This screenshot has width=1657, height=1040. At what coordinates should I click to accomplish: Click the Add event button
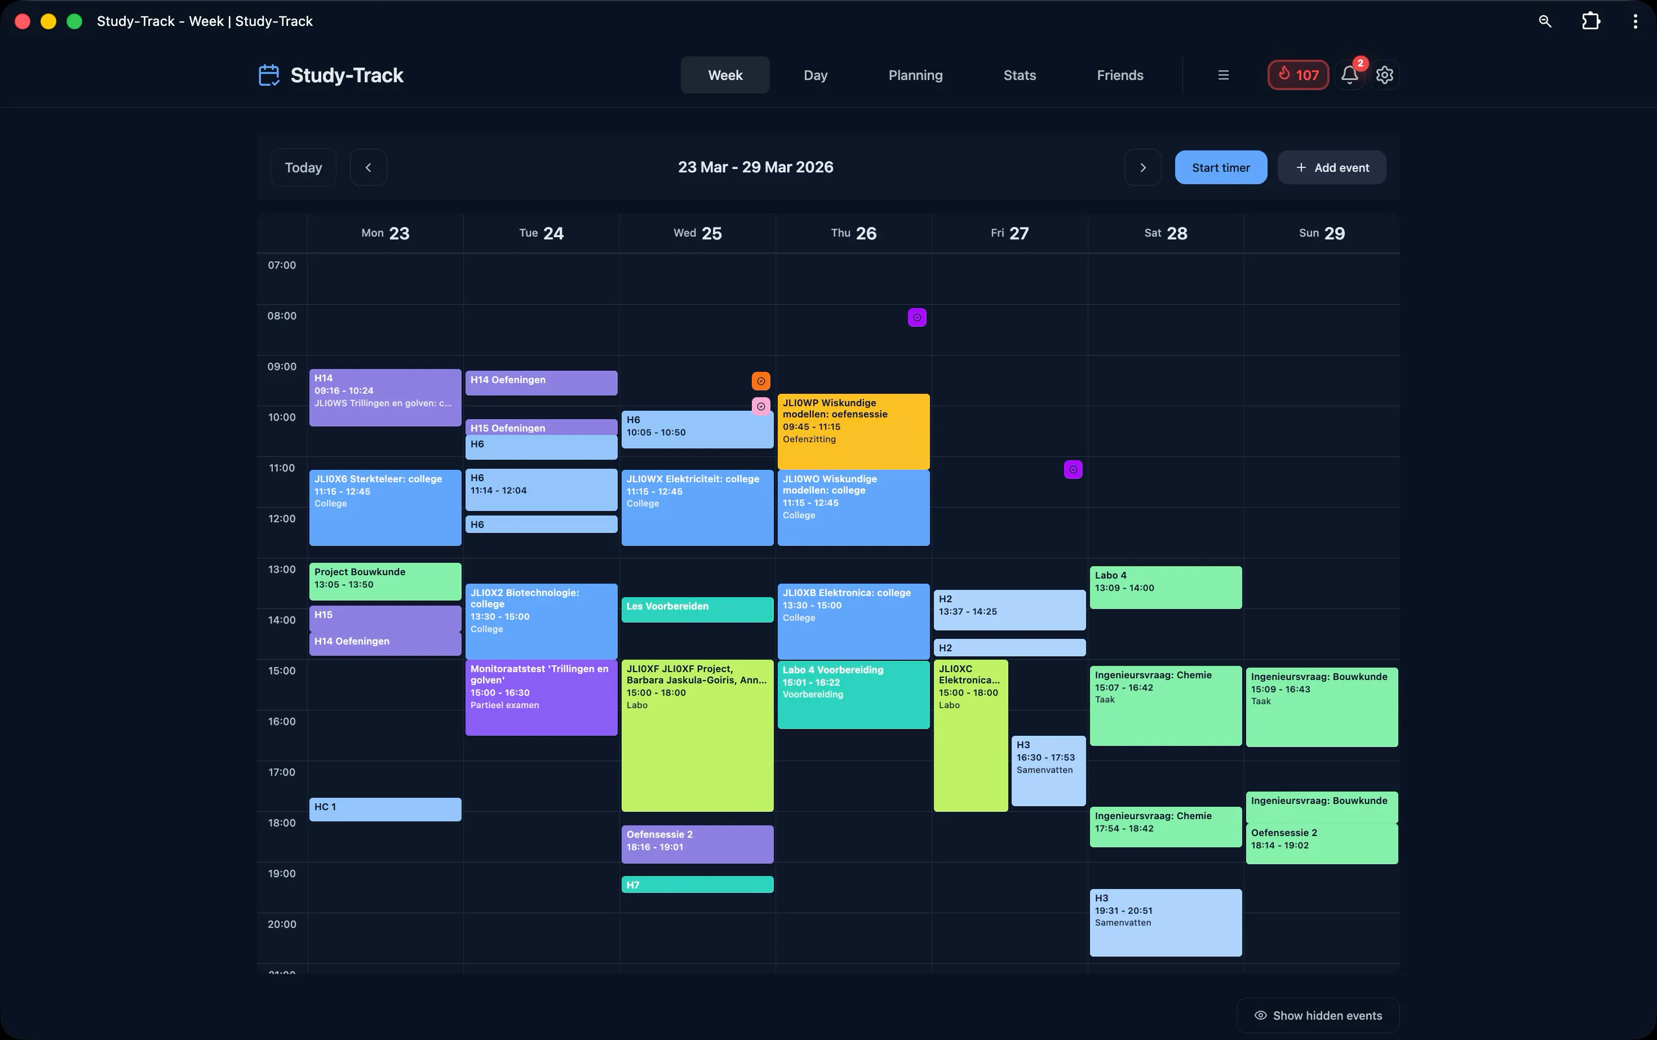pyautogui.click(x=1331, y=167)
